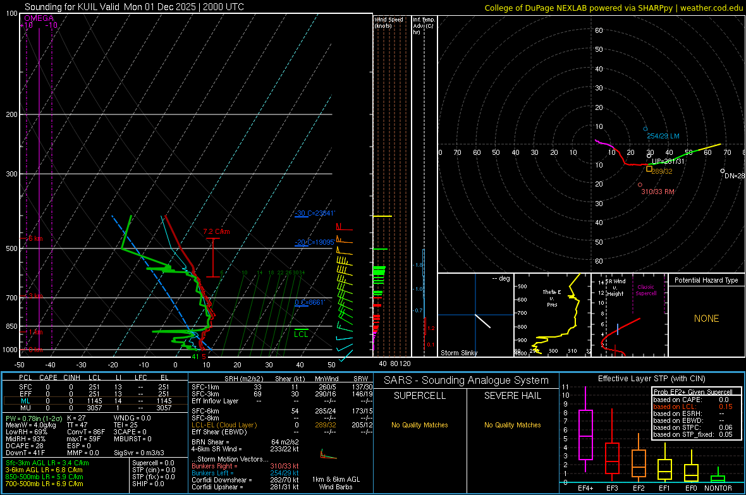Click the SFC-1km kinematics row
The image size is (746, 495).
pyautogui.click(x=282, y=388)
